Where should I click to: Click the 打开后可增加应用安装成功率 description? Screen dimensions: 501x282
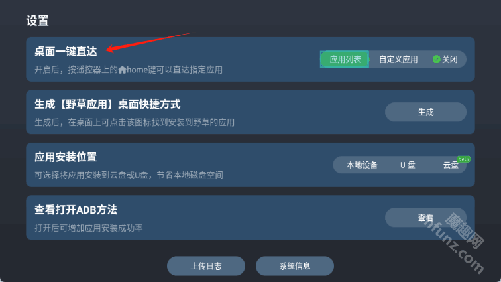click(89, 228)
